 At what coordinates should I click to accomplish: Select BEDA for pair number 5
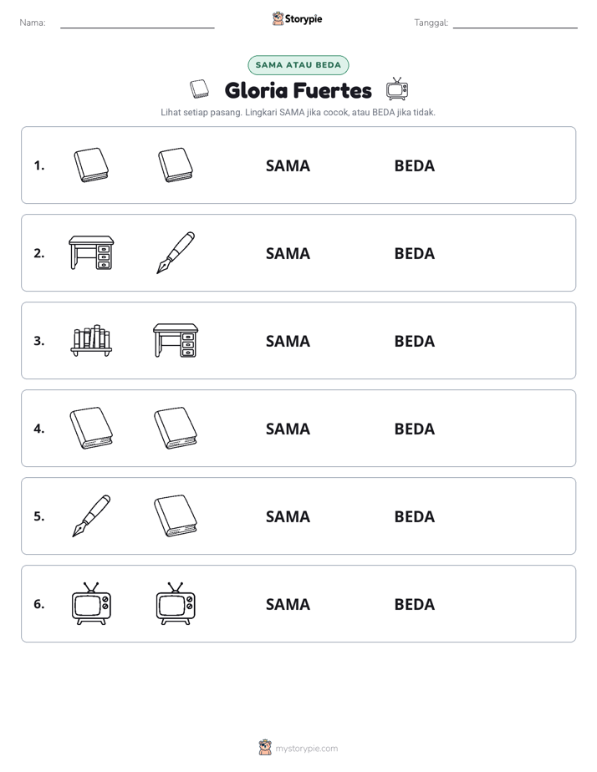414,516
